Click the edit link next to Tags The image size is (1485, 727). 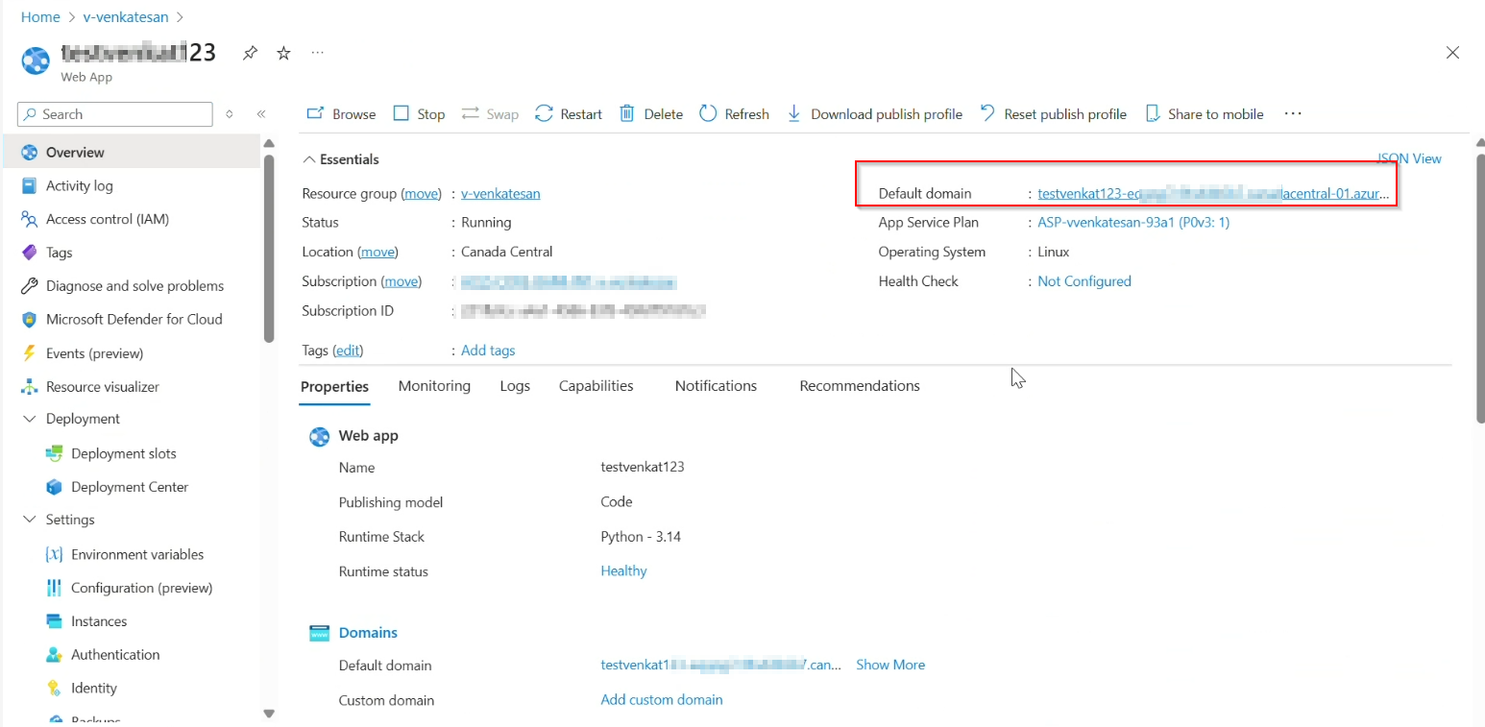point(348,351)
